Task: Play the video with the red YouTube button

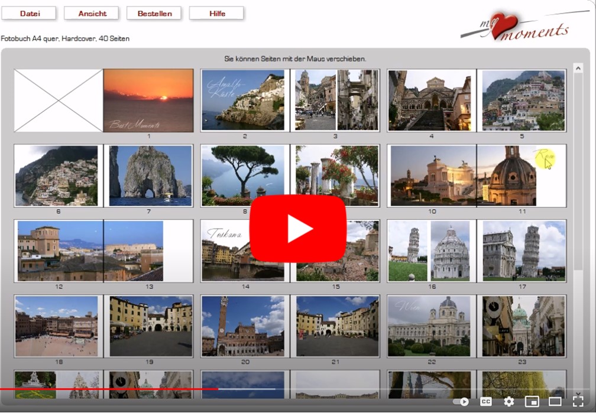Action: pyautogui.click(x=297, y=228)
